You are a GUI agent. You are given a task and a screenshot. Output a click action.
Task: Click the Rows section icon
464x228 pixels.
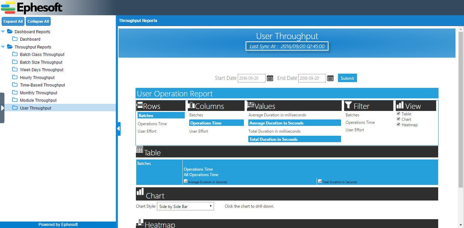point(140,105)
